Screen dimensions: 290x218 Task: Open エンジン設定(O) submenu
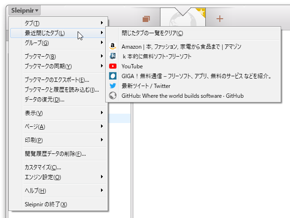tap(58, 177)
